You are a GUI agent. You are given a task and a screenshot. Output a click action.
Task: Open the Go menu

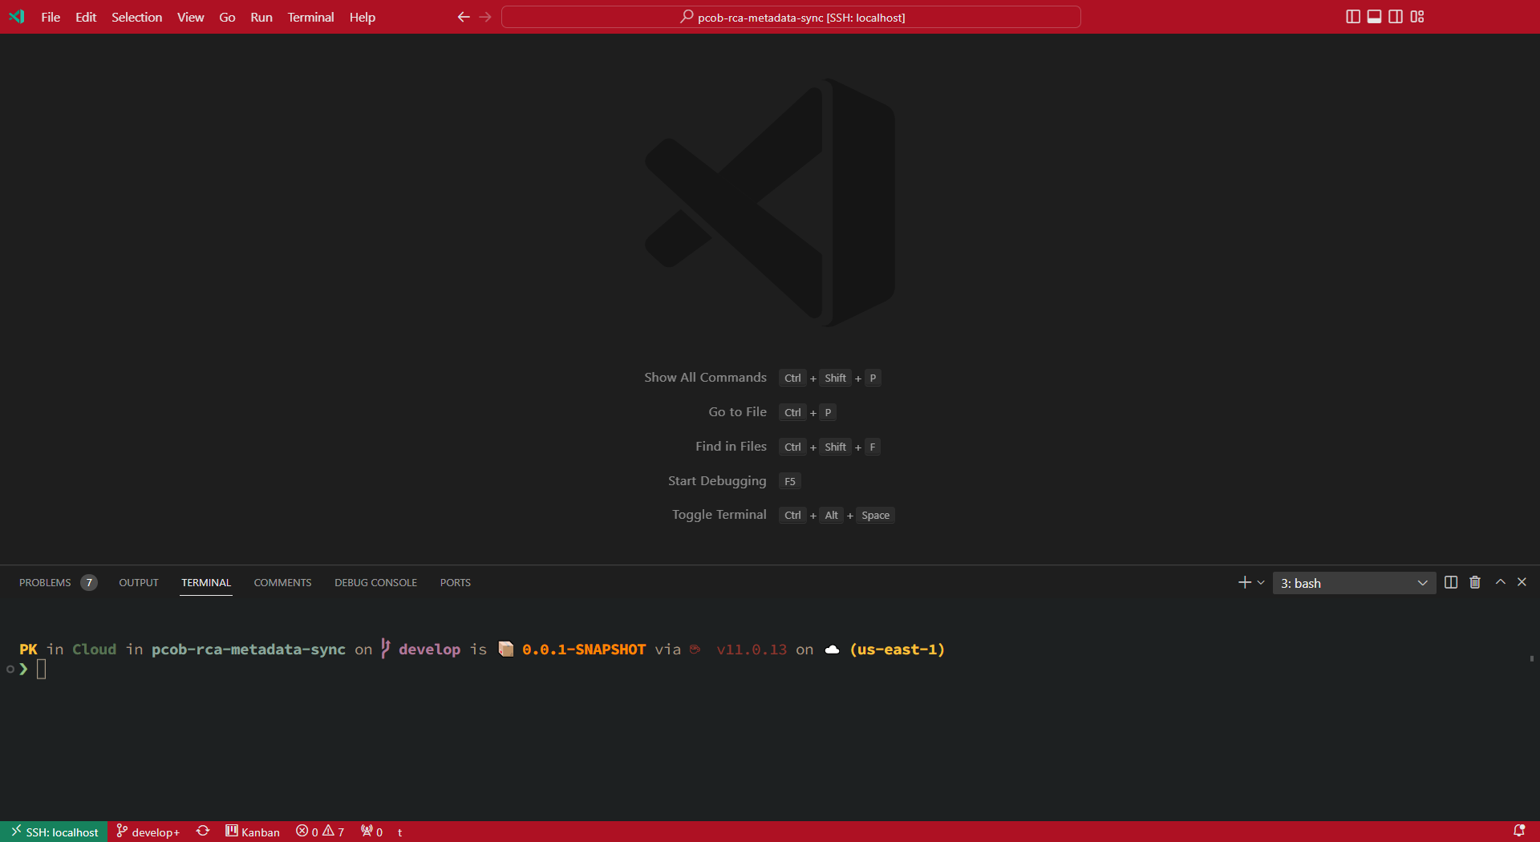point(227,17)
